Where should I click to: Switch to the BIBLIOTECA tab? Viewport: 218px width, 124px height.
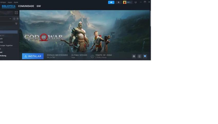(8, 6)
